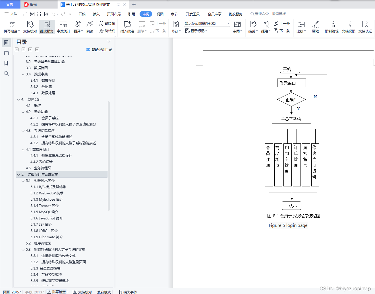Go to previous revision 上一条
This screenshot has width=375, height=294.
point(282,24)
